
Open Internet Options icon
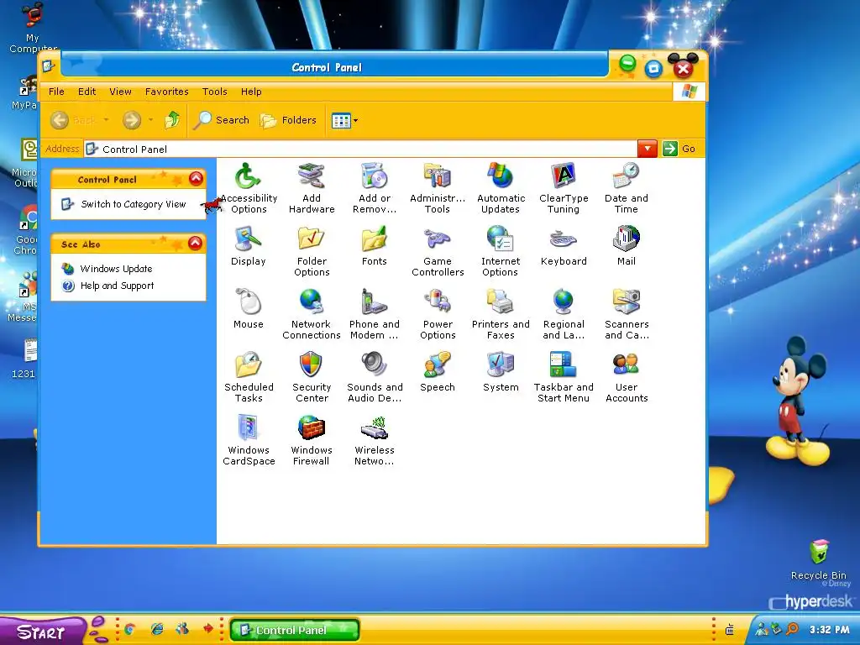click(x=501, y=250)
